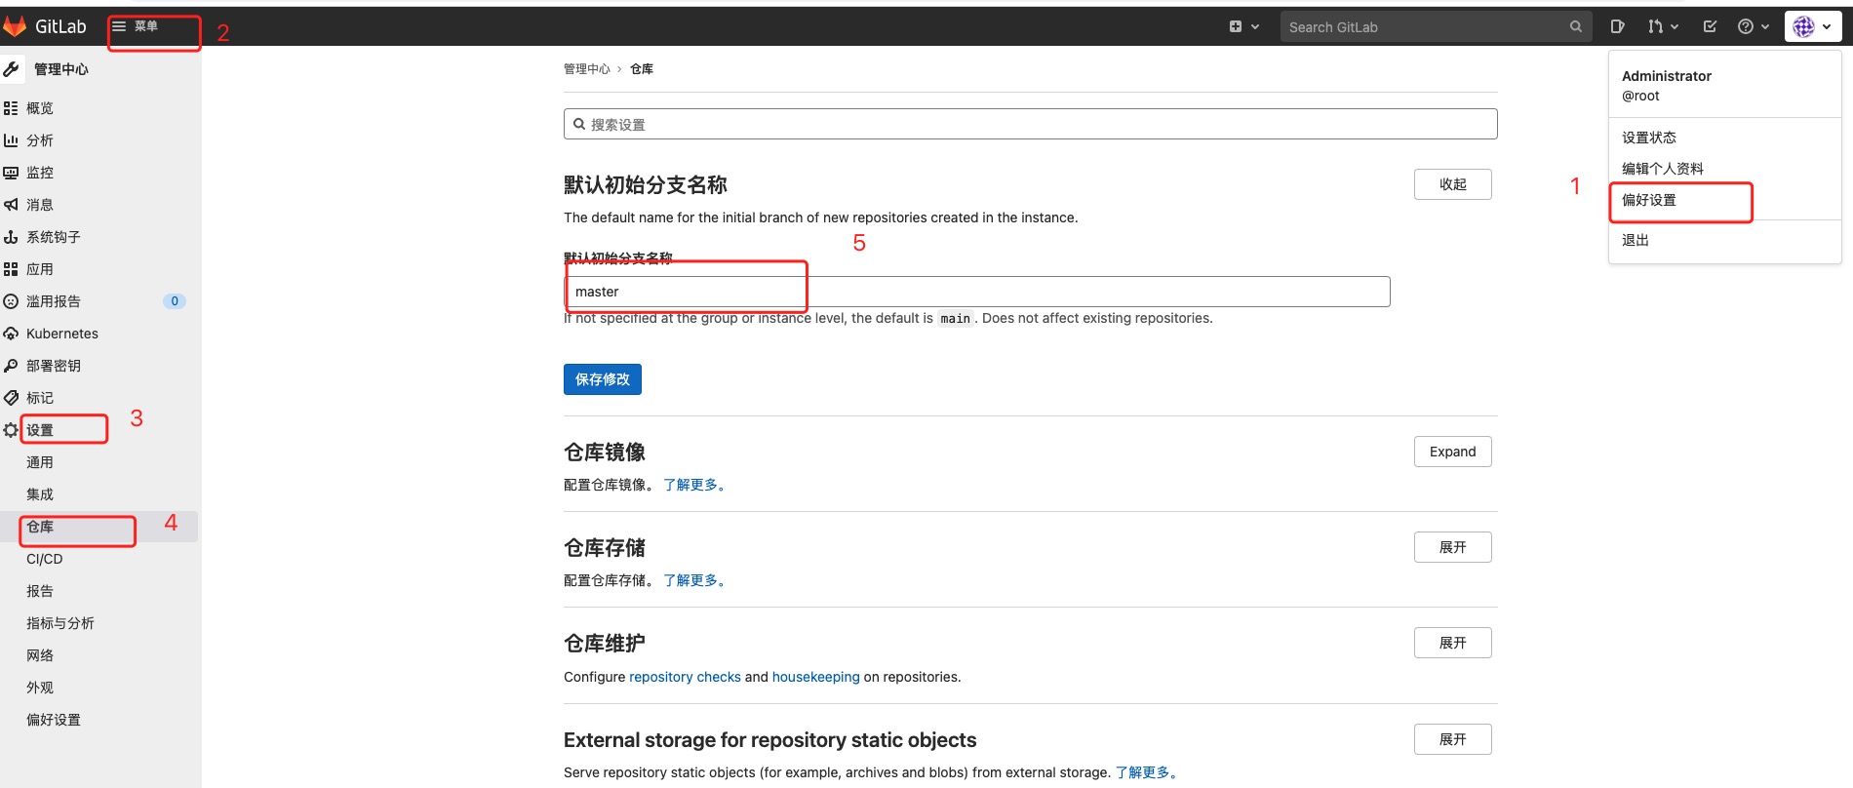The image size is (1853, 788).
Task: Click the default branch name input field
Action: point(975,292)
